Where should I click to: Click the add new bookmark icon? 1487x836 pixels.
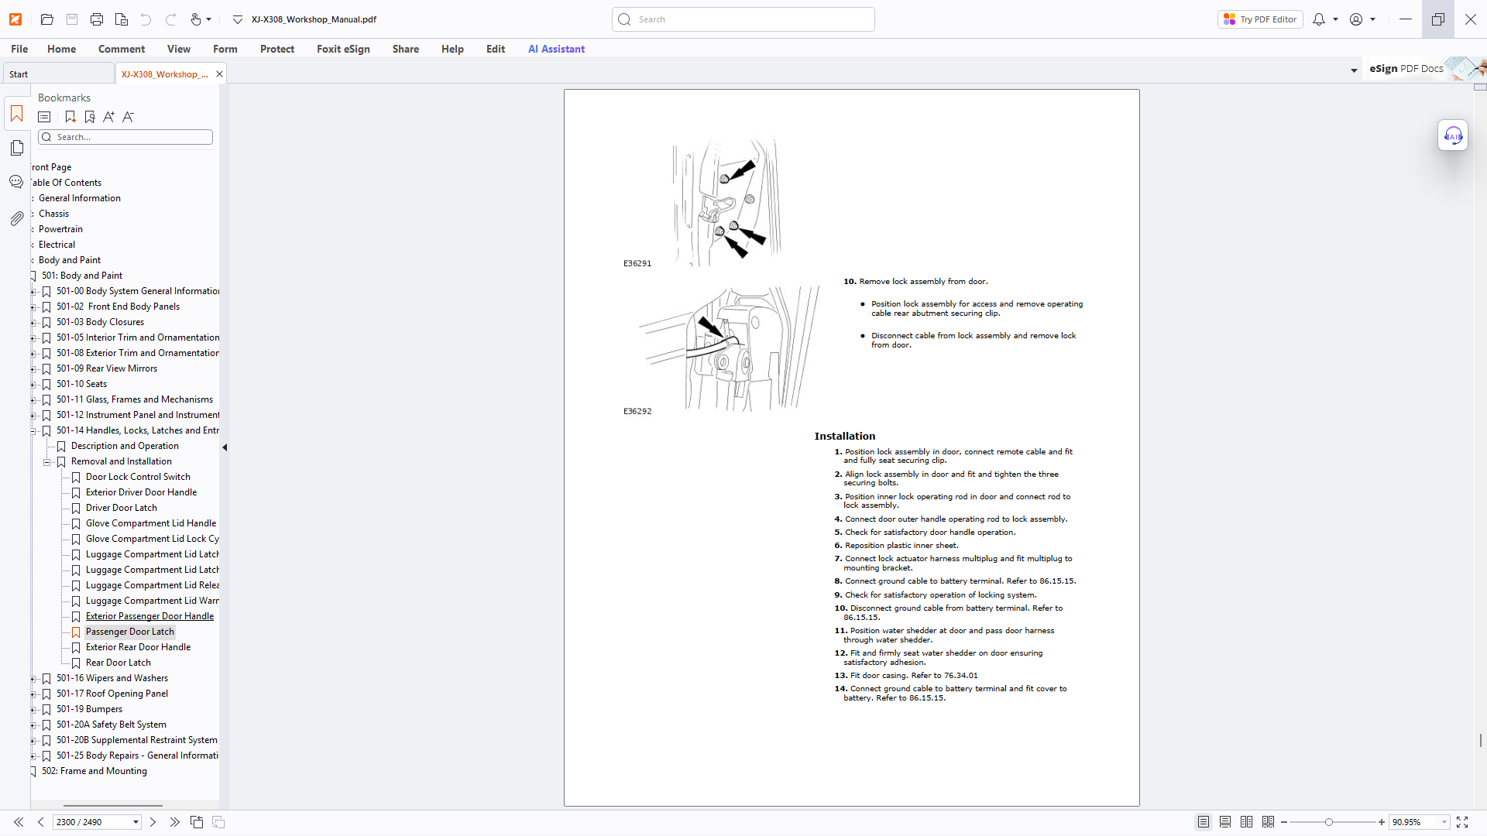coord(70,117)
